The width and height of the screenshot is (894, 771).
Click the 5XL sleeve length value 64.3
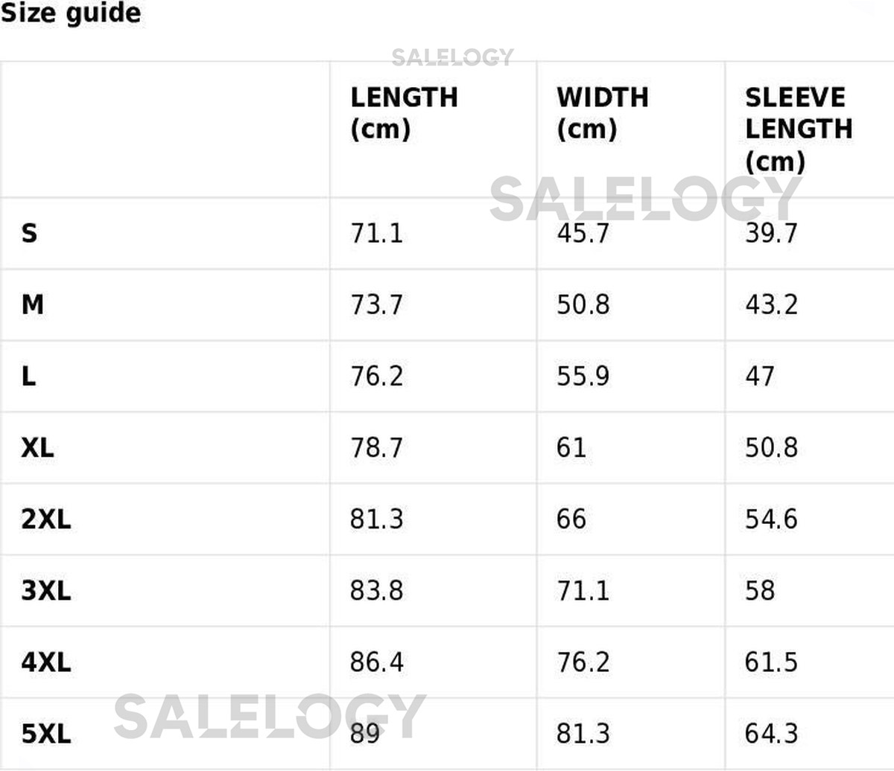coord(771,734)
